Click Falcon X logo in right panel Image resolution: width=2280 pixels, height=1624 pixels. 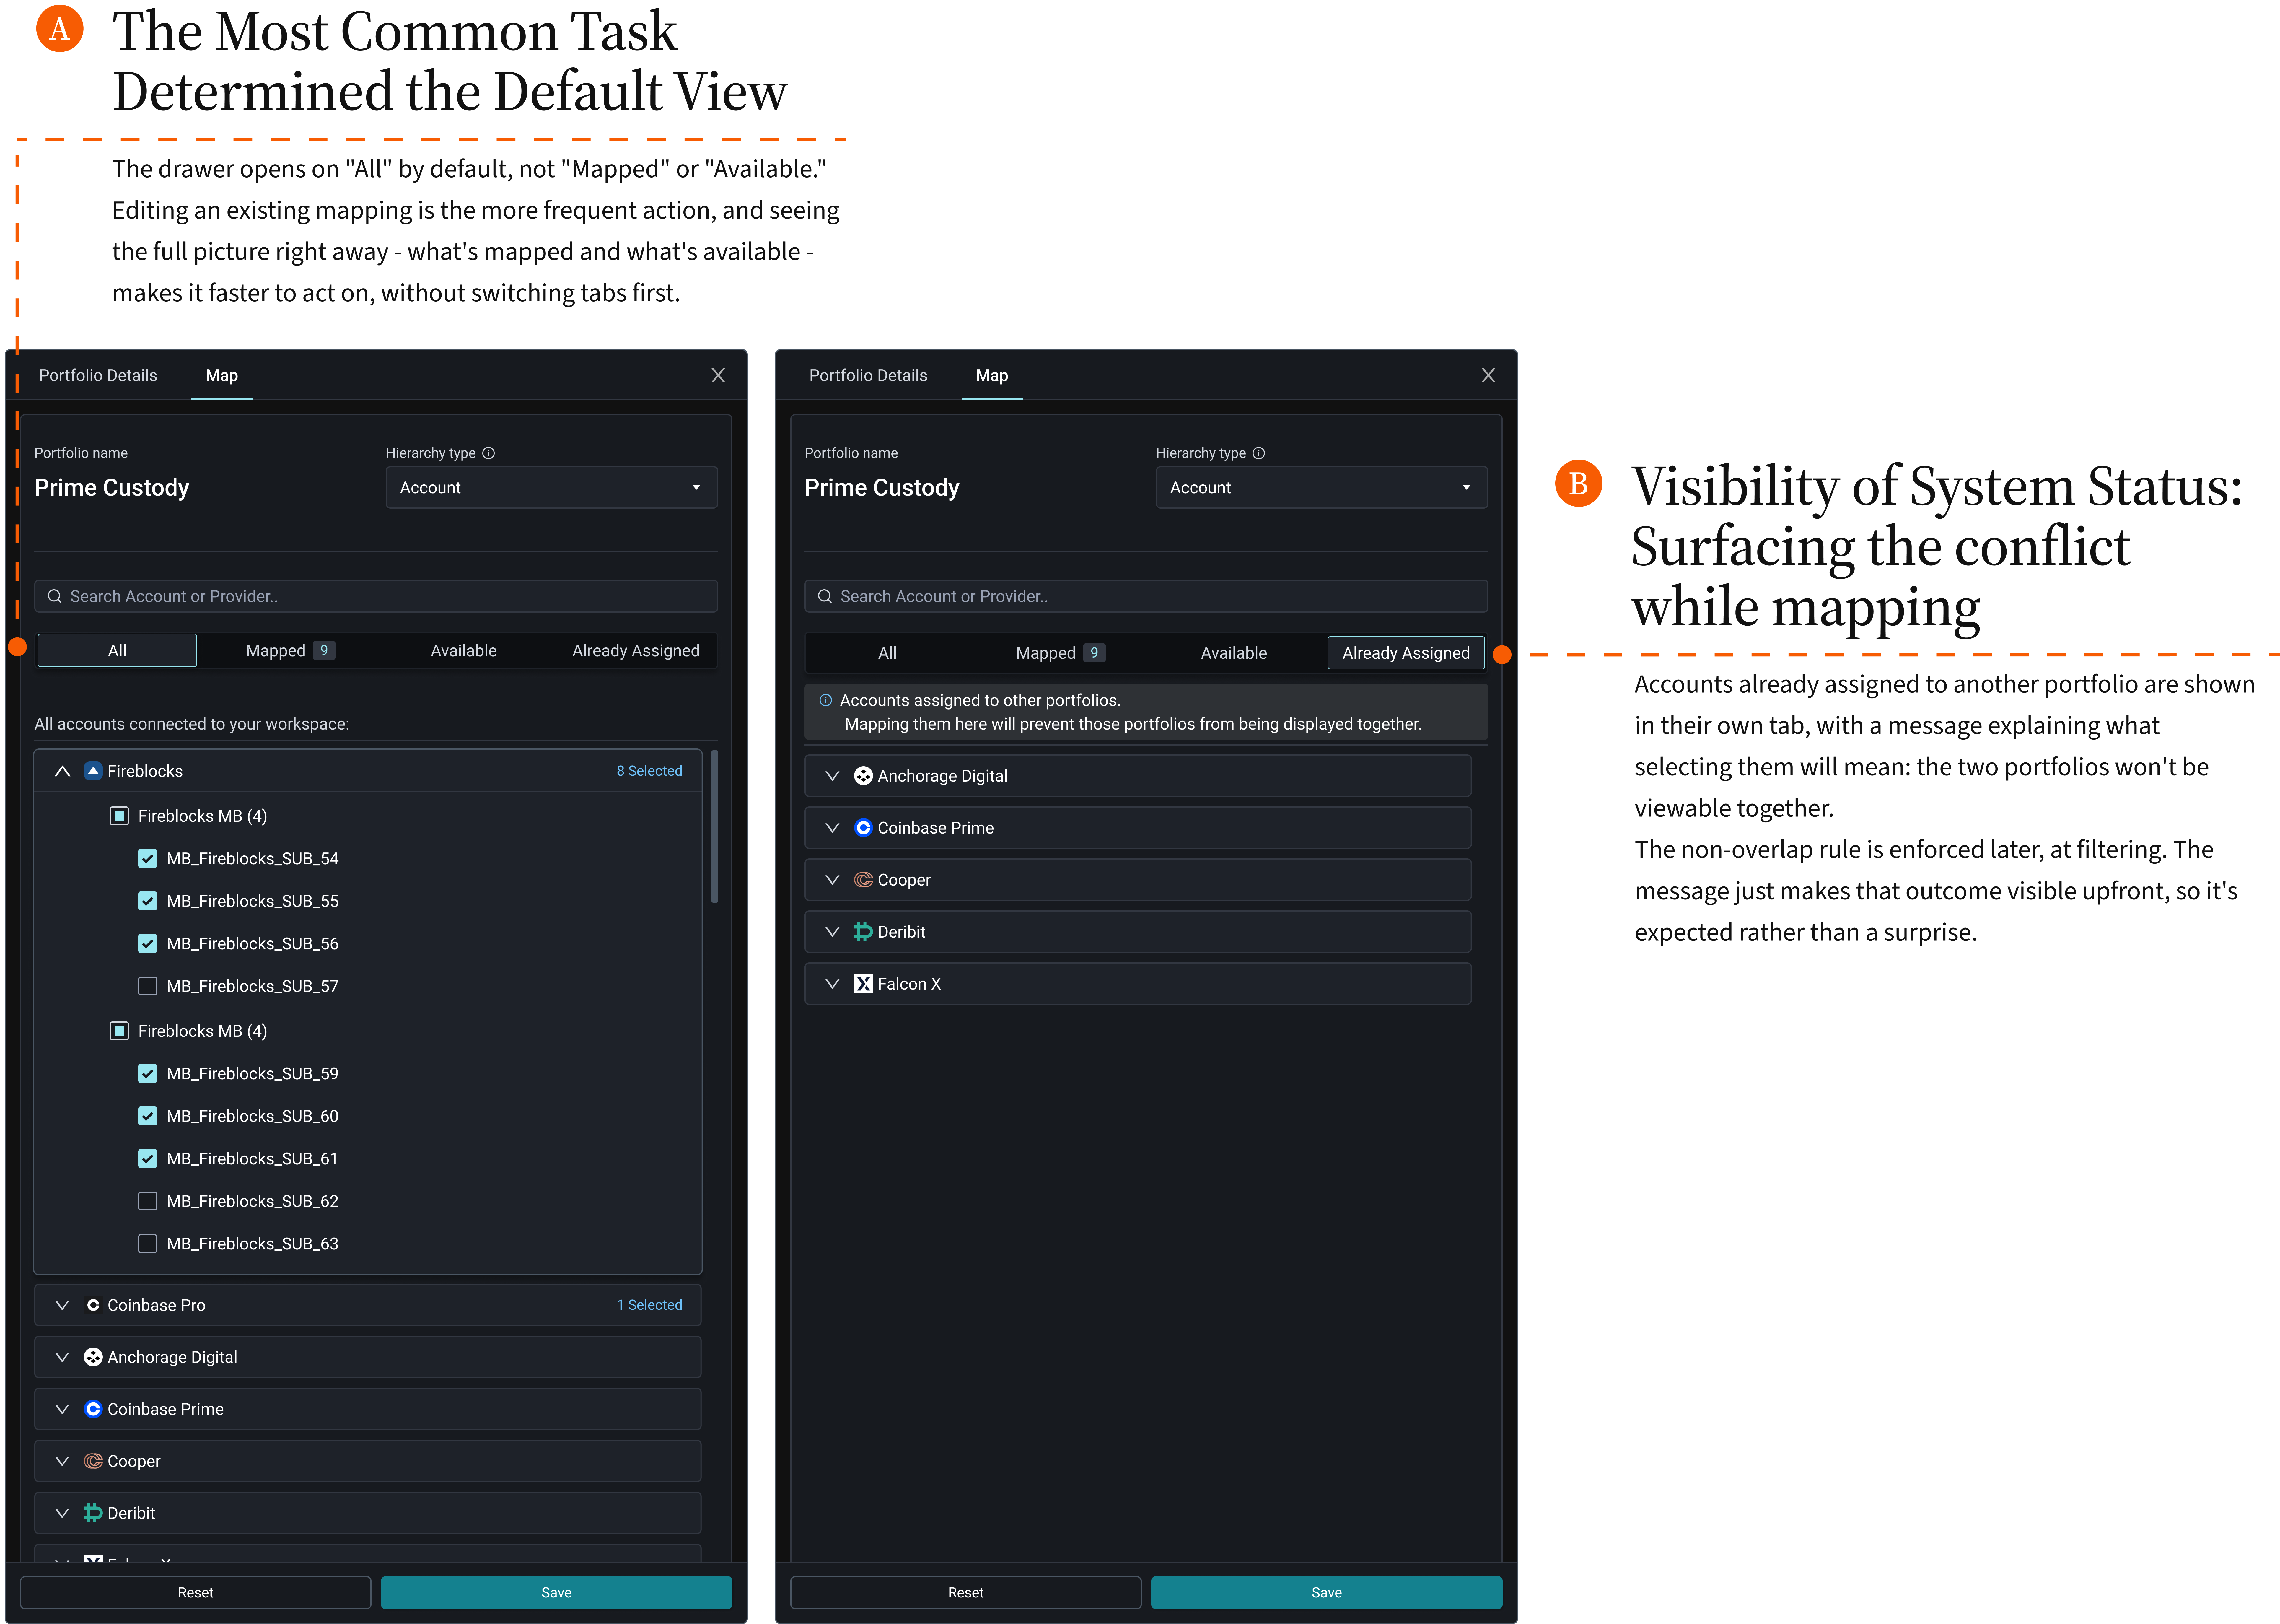[x=864, y=984]
